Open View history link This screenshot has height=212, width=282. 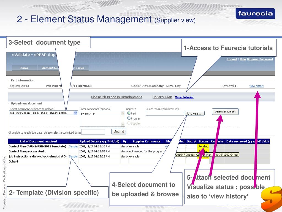click(257, 86)
